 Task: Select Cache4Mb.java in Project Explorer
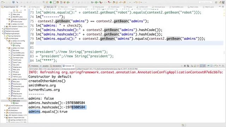point(18,53)
